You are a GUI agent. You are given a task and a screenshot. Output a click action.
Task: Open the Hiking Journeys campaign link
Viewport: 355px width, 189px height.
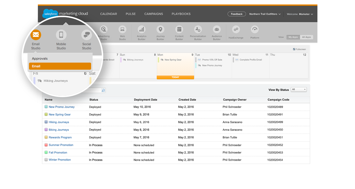coord(59,122)
